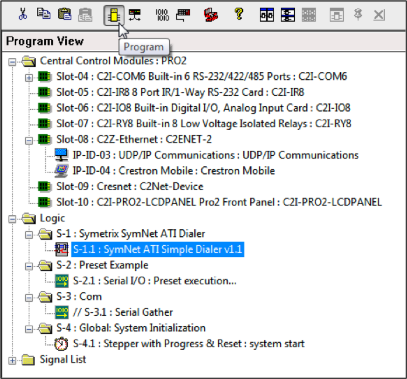Launch ViewPort with the keyboard icon
407x379 pixels.
coord(183,14)
